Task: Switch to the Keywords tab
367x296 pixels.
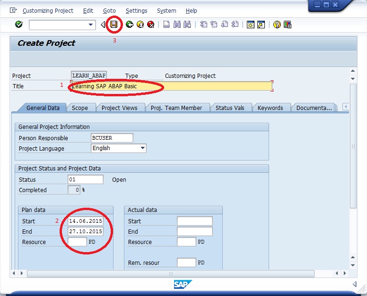Action: 271,108
